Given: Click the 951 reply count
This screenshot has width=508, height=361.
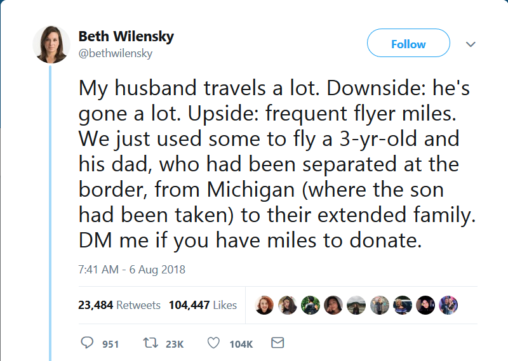Looking at the screenshot, I should [x=110, y=344].
